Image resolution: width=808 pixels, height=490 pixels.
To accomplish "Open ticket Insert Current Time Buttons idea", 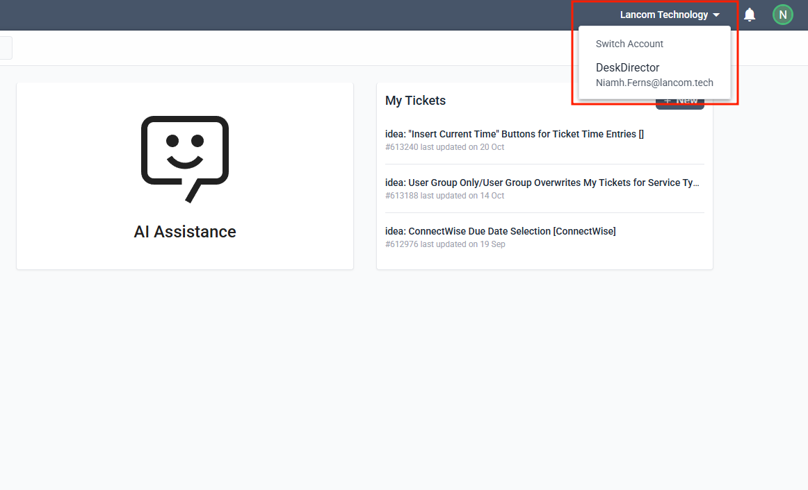I will pyautogui.click(x=515, y=134).
